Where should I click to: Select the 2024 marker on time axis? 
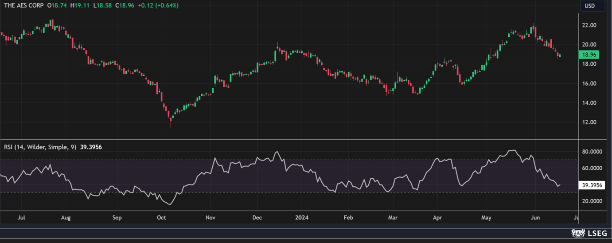click(x=302, y=218)
